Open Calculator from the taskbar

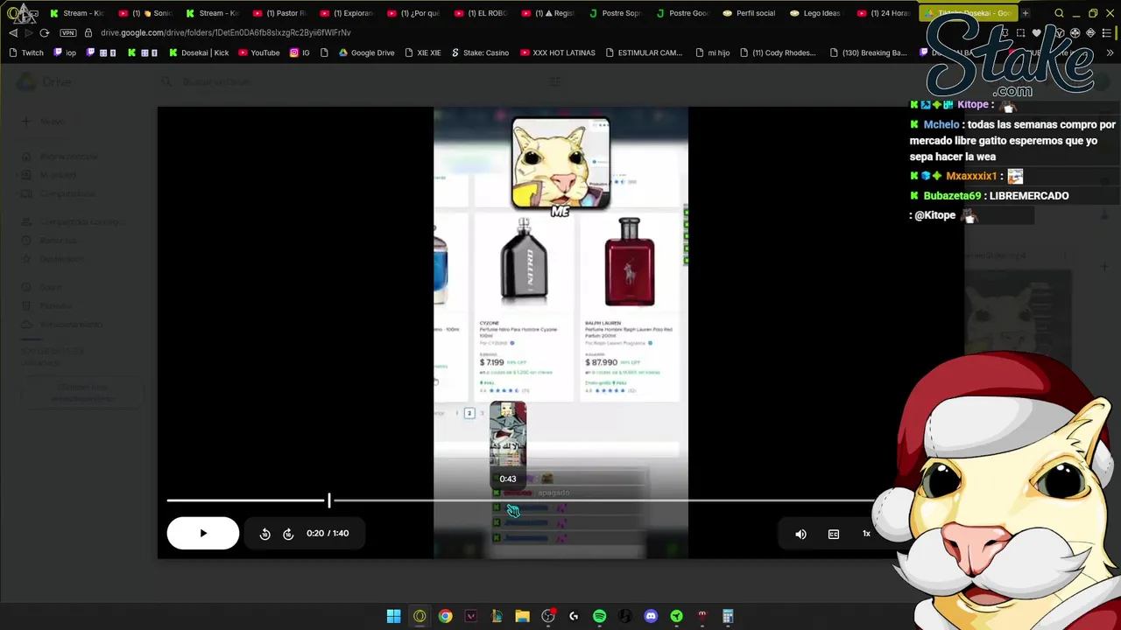pyautogui.click(x=728, y=616)
